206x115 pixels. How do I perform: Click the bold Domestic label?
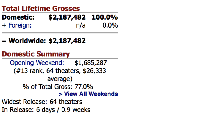point(18,17)
